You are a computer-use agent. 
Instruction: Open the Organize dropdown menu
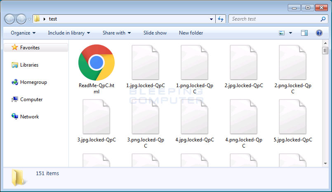tap(23, 33)
